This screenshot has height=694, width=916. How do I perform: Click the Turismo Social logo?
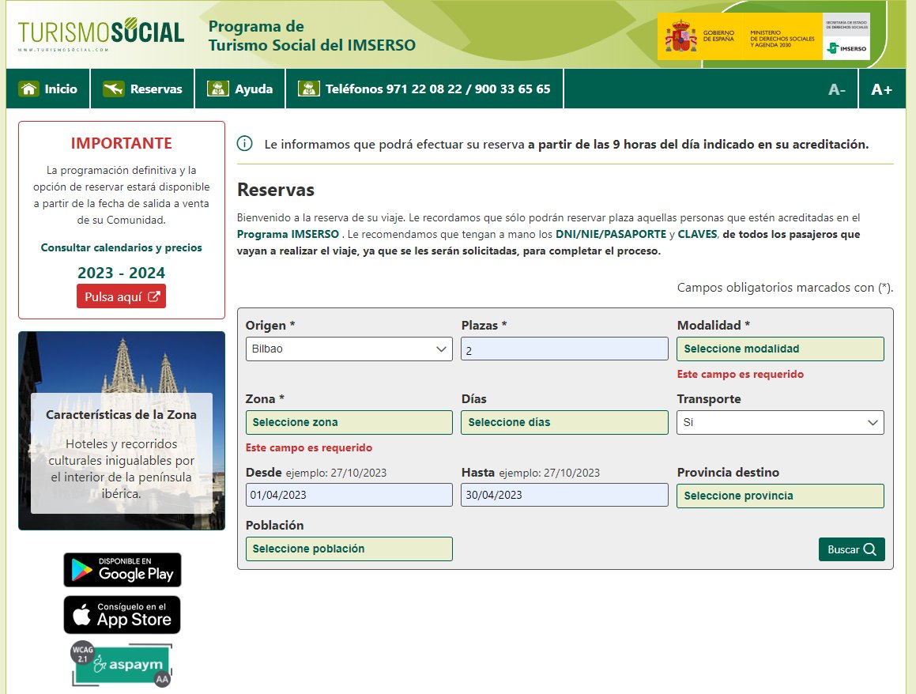tap(100, 33)
